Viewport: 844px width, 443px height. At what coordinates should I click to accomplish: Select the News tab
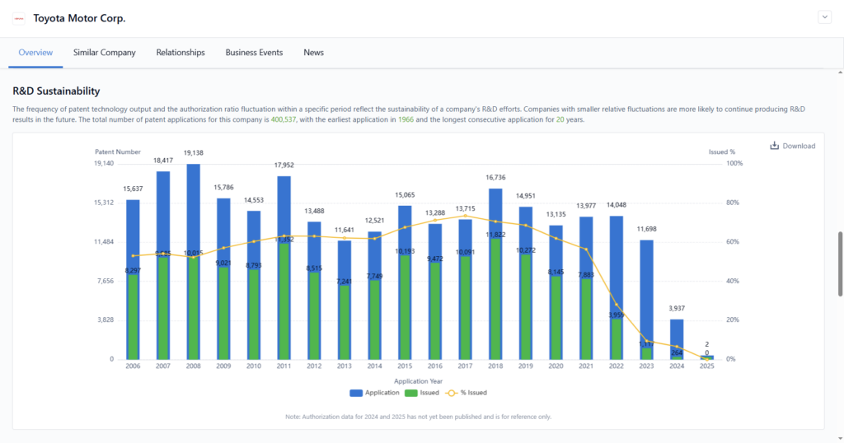click(313, 53)
